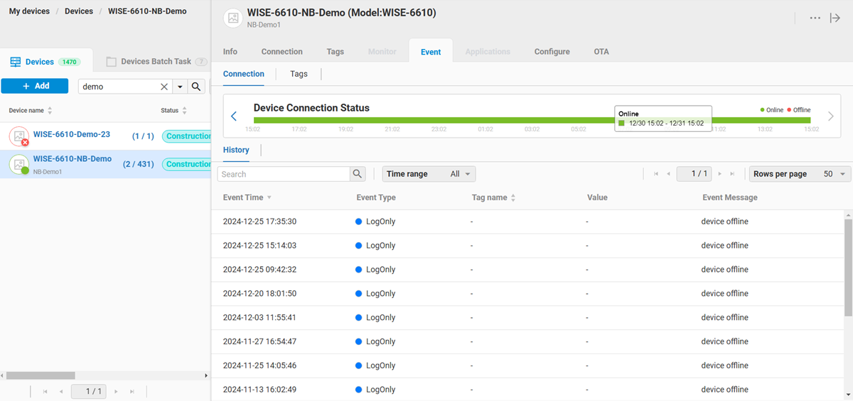Expand the device search filter dropdown arrow
The height and width of the screenshot is (401, 853).
(180, 87)
